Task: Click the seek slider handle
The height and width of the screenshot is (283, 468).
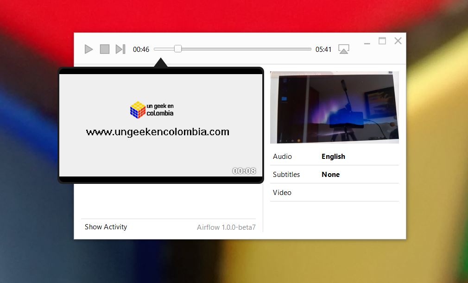Action: point(178,49)
